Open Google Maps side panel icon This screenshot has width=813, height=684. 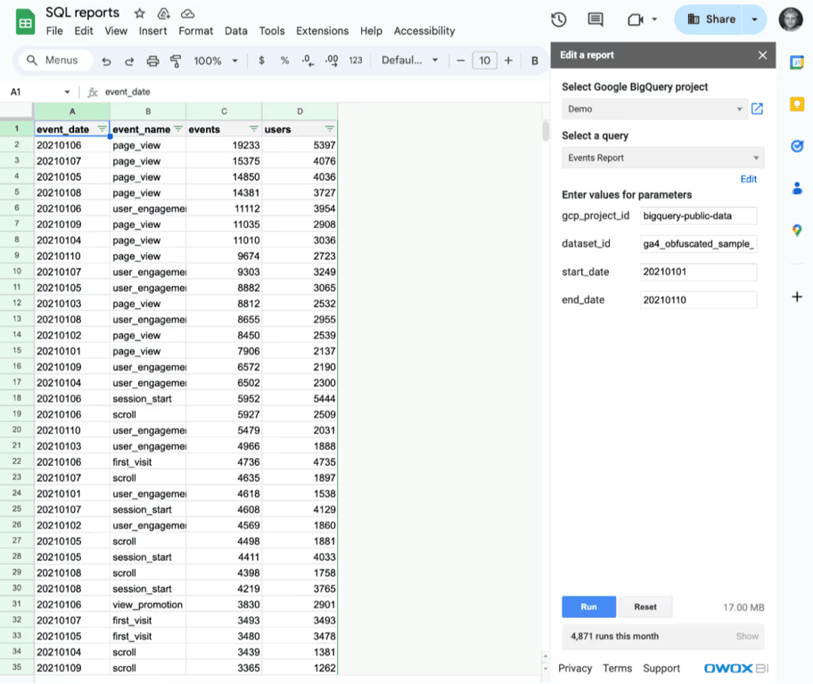[x=797, y=230]
